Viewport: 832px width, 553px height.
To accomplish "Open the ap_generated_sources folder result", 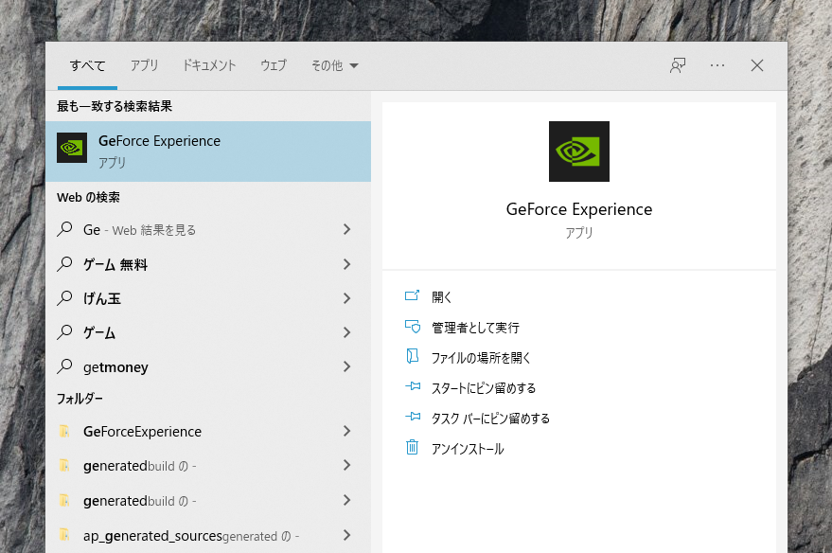I will 208,536.
